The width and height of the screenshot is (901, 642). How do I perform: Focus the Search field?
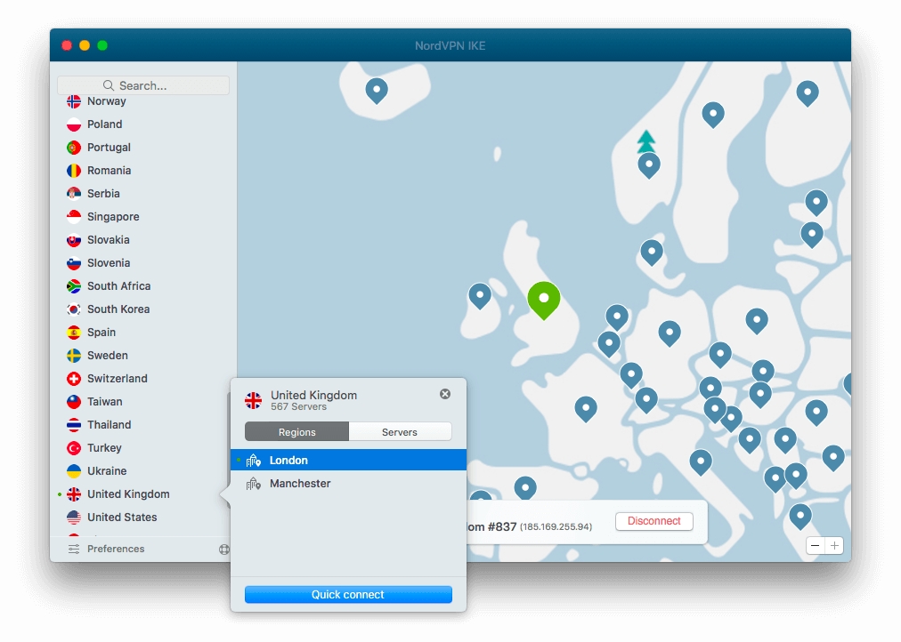143,85
